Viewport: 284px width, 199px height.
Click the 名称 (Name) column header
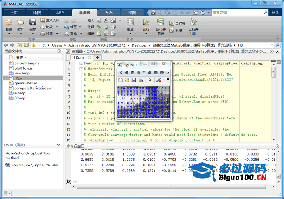(x=20, y=57)
